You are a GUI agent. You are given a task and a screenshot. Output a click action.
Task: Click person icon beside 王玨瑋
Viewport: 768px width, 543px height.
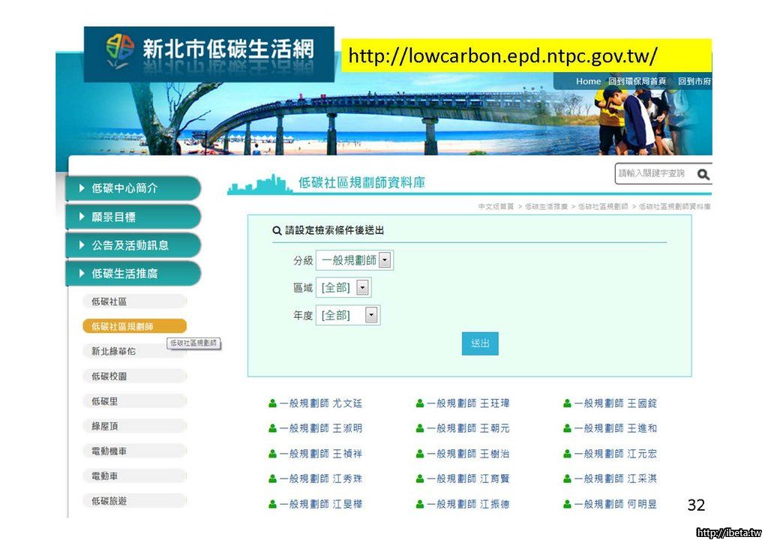pyautogui.click(x=420, y=403)
